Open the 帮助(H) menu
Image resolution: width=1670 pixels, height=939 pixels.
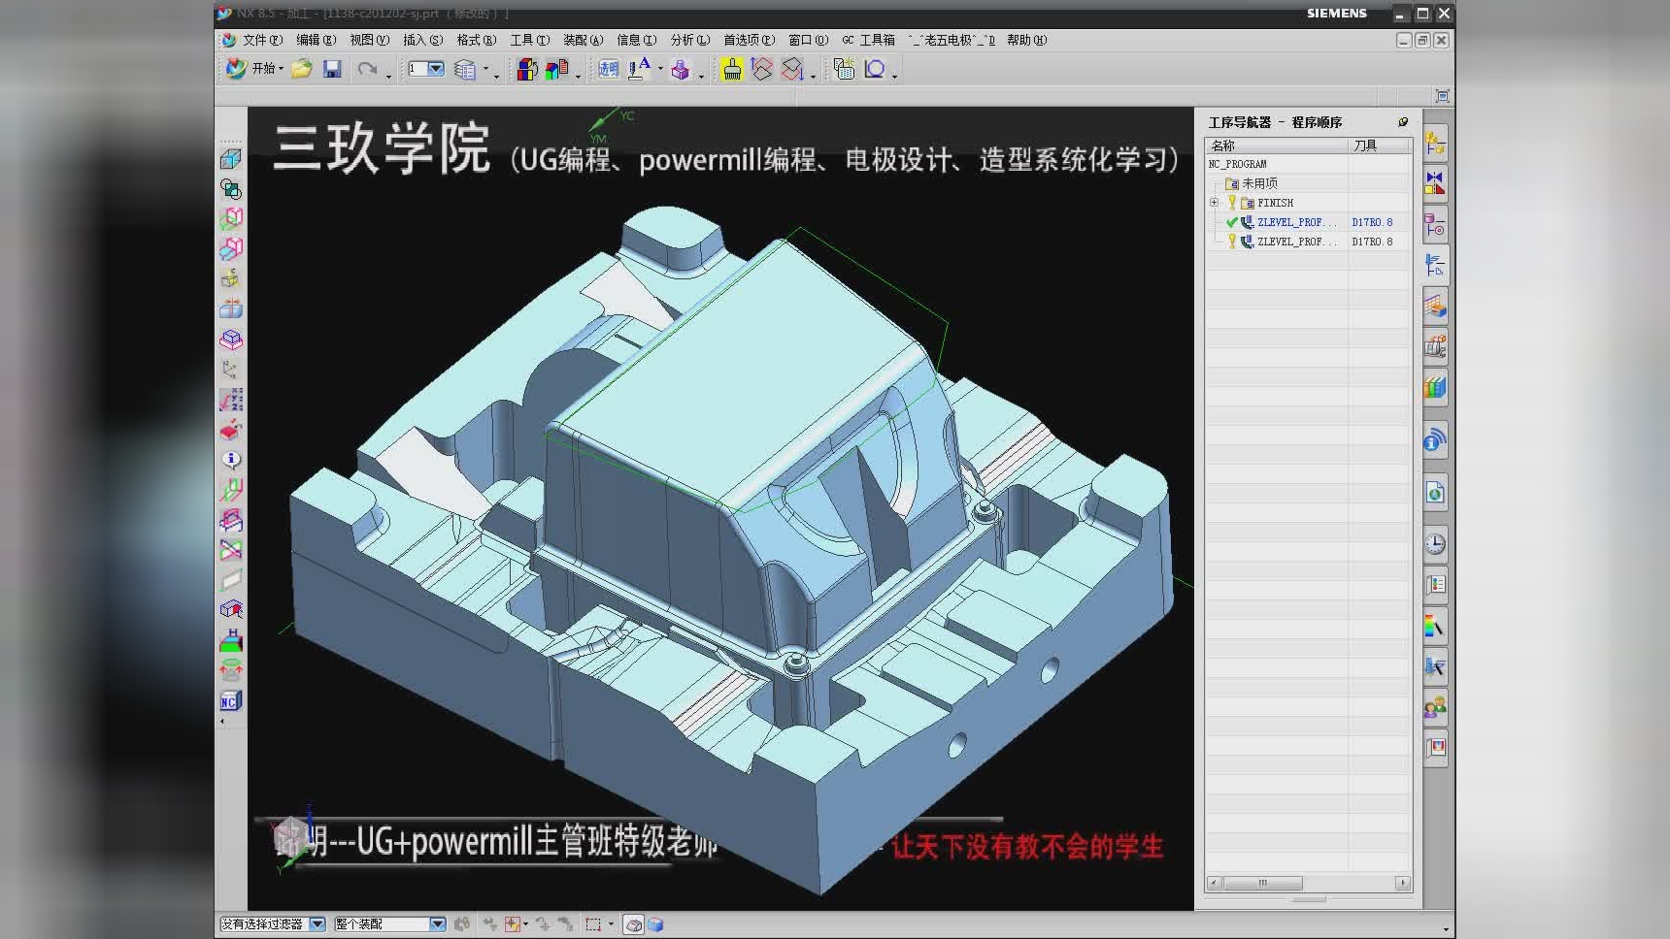1026,40
